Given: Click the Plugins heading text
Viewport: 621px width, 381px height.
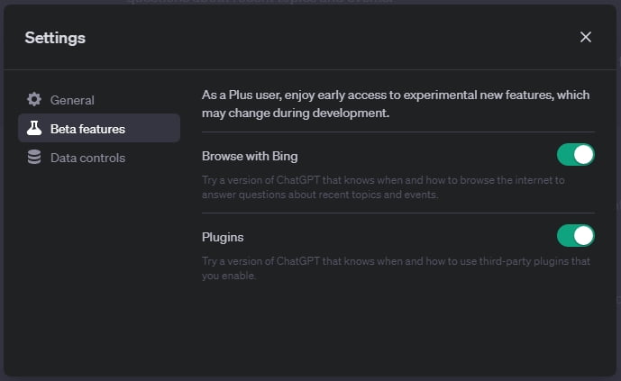Looking at the screenshot, I should (223, 237).
